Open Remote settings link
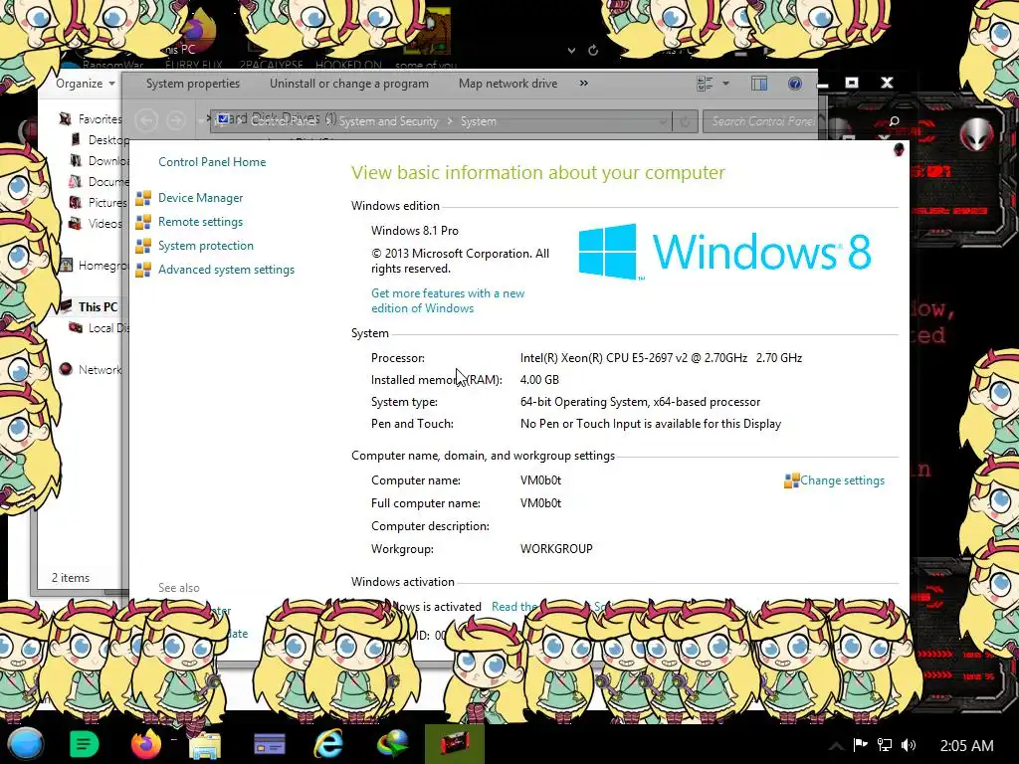Screen dimensions: 1019x764 pyautogui.click(x=200, y=222)
